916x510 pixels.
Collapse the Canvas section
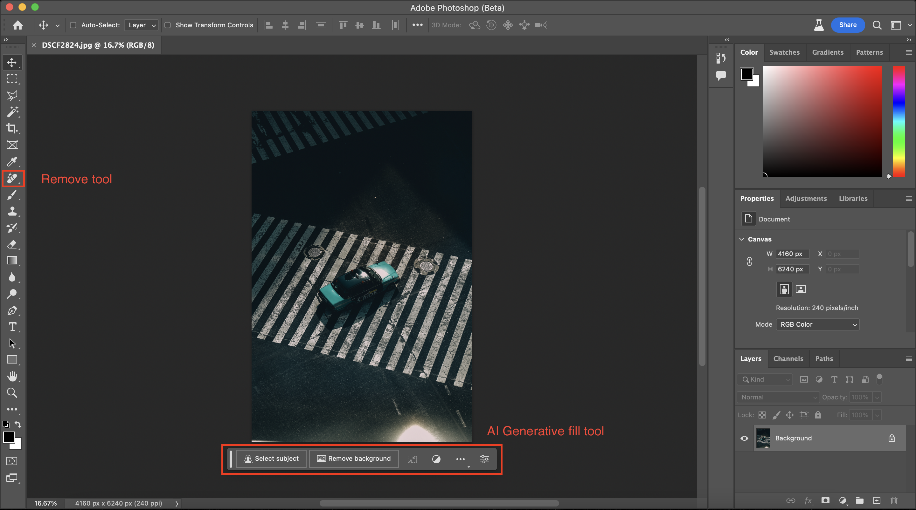(x=742, y=239)
